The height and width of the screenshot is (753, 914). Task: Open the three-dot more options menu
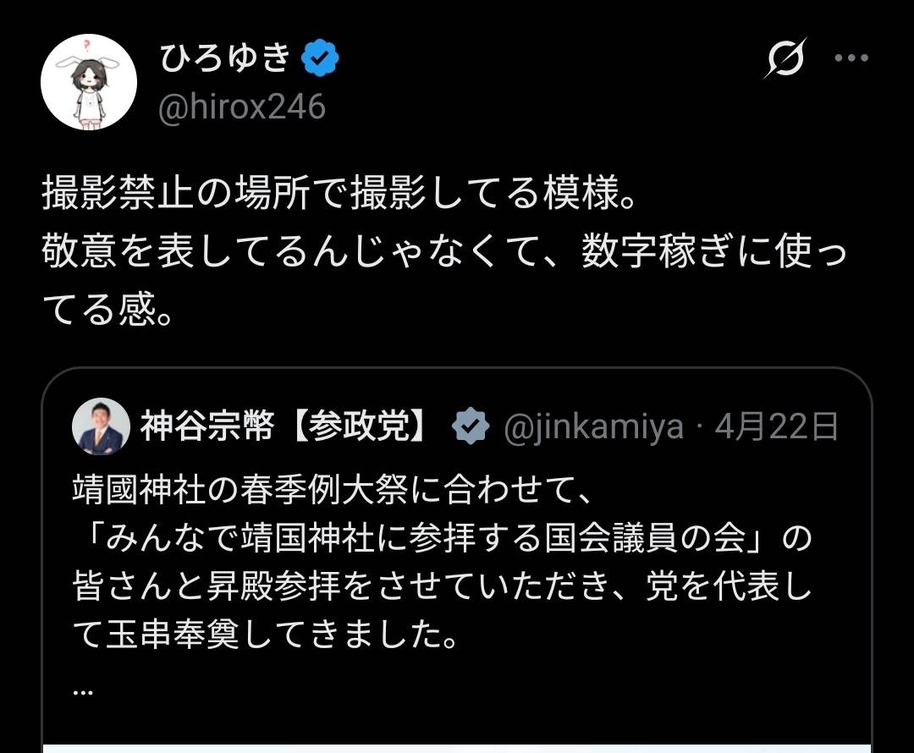[851, 58]
